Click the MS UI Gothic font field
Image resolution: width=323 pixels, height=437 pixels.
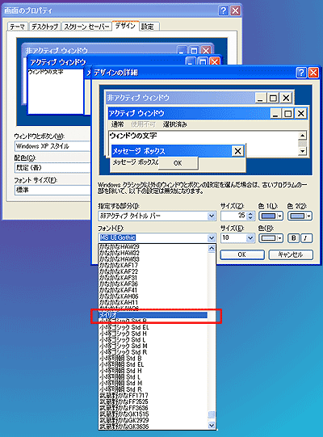[x=153, y=237]
